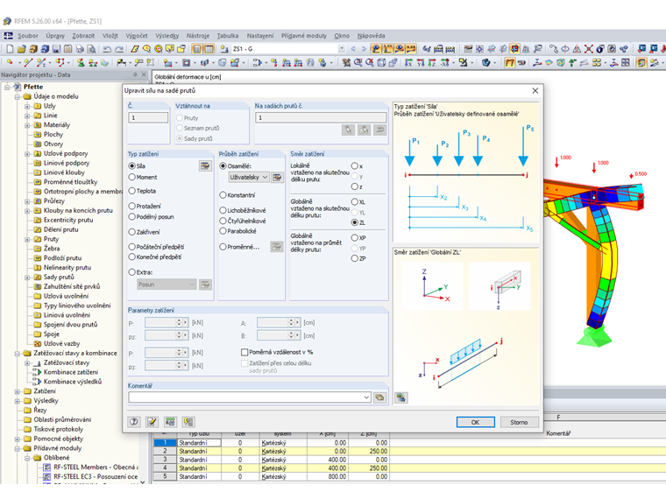Select the Teplota load type radio button
Viewport: 666px width, 499px height.
pyautogui.click(x=131, y=191)
